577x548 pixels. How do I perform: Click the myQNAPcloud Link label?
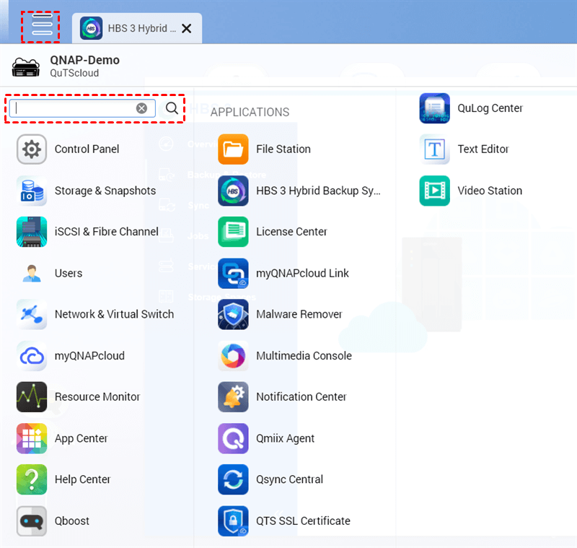[302, 273]
